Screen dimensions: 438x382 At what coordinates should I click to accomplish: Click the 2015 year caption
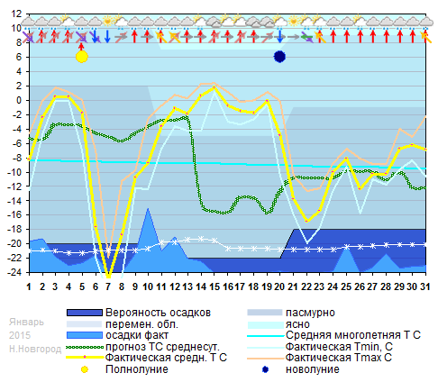(20, 335)
